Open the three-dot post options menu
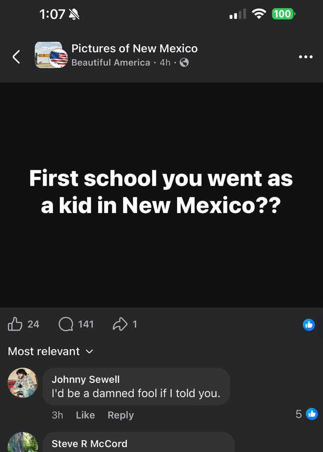The width and height of the screenshot is (323, 452). coord(306,57)
